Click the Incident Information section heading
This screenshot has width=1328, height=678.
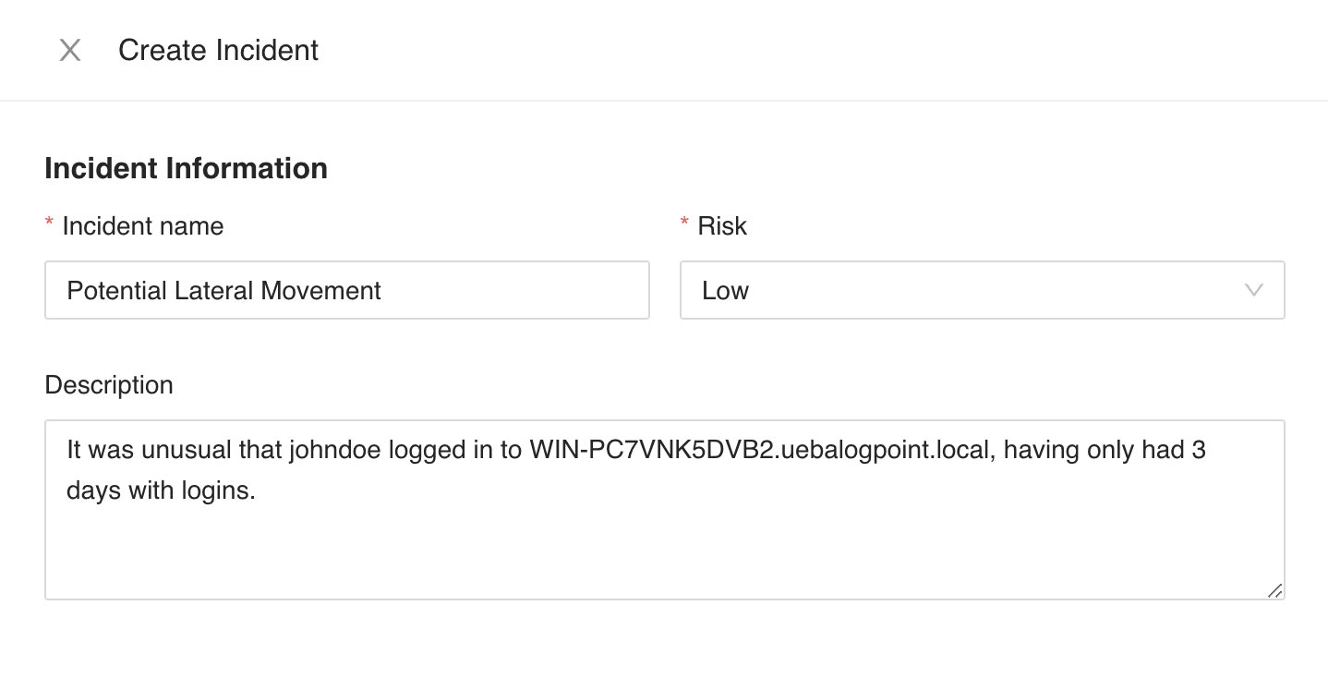186,168
